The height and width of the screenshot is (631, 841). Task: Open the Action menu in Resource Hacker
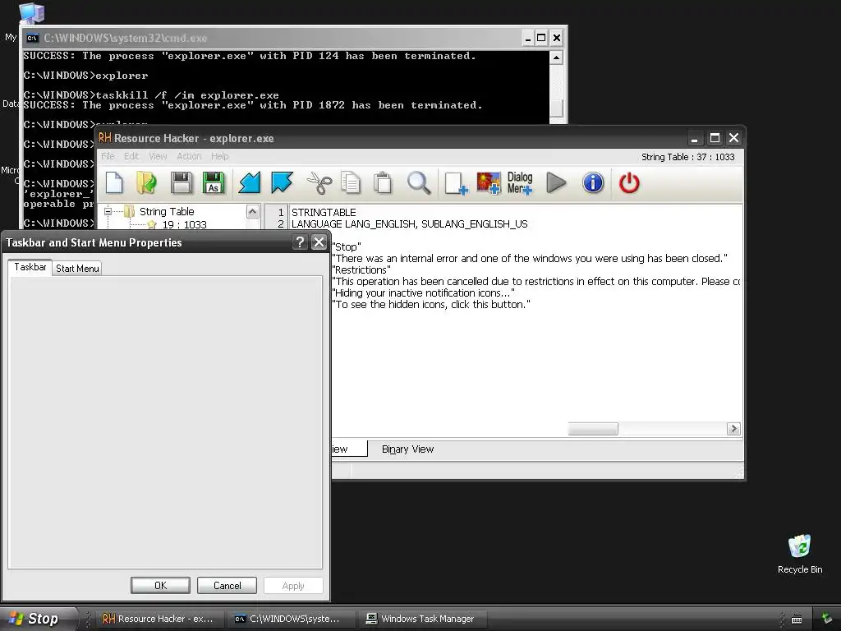coord(189,156)
